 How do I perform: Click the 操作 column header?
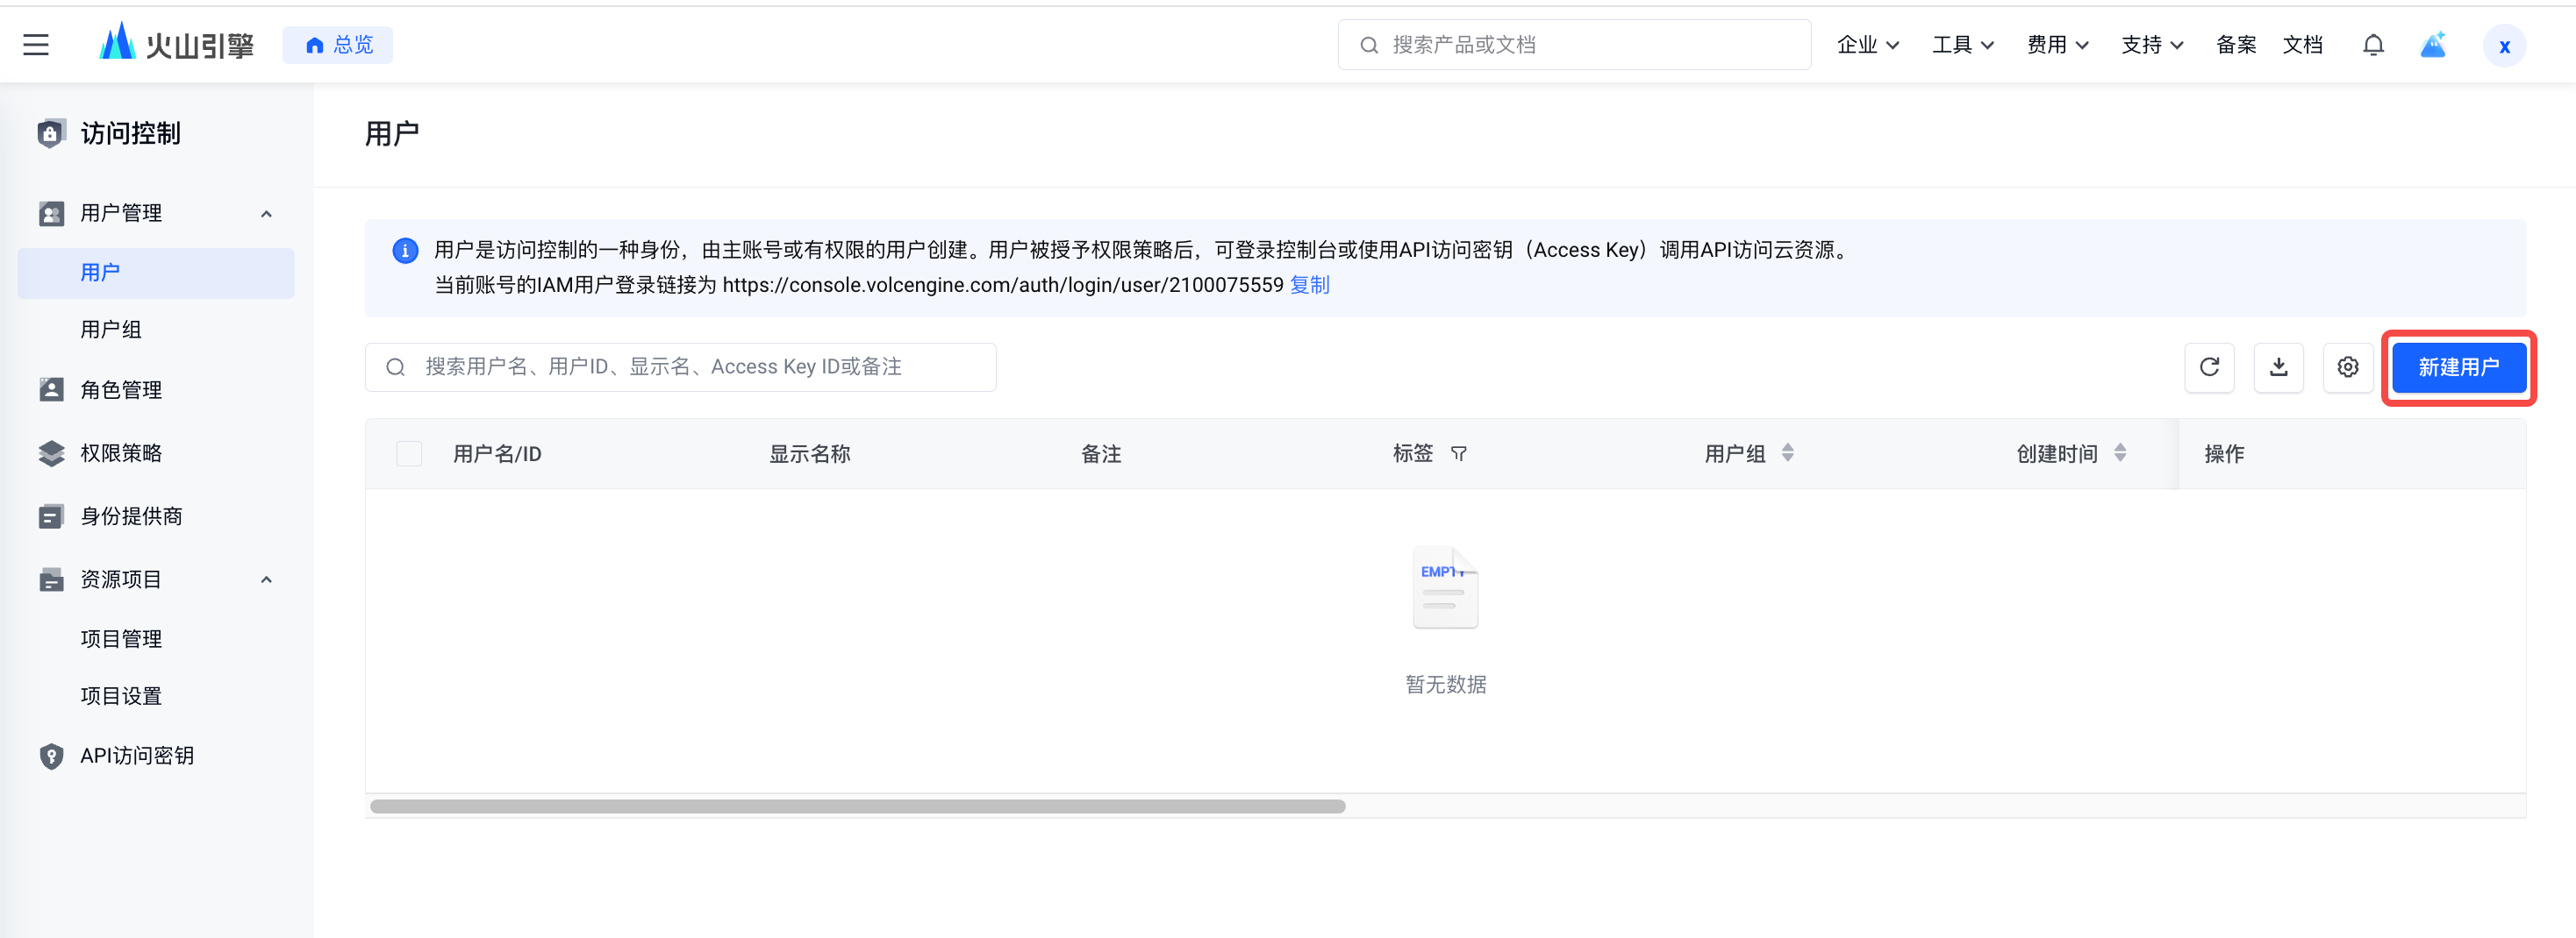tap(2224, 454)
